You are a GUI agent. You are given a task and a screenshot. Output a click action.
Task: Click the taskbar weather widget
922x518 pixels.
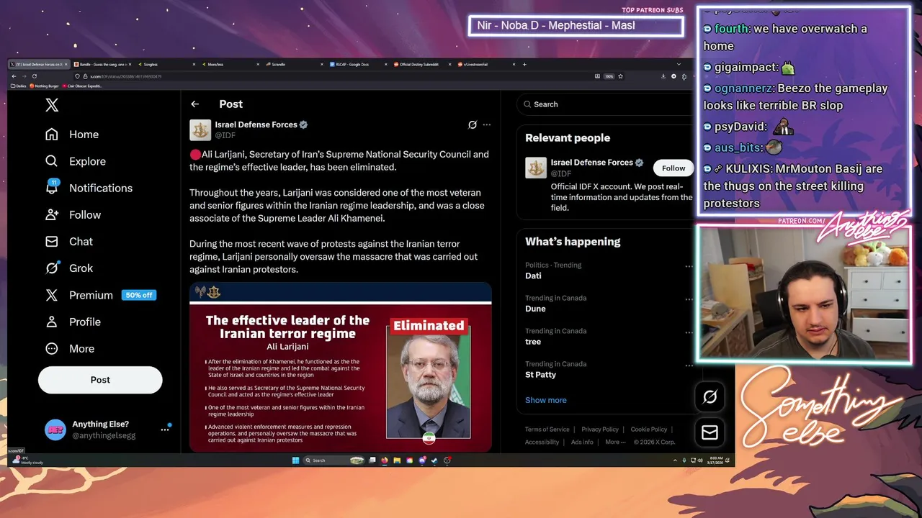pyautogui.click(x=27, y=460)
